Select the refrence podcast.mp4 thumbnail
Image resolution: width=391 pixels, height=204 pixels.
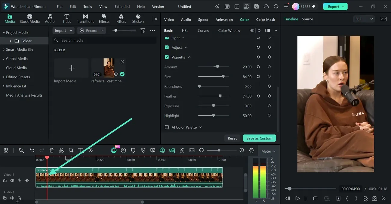[109, 68]
